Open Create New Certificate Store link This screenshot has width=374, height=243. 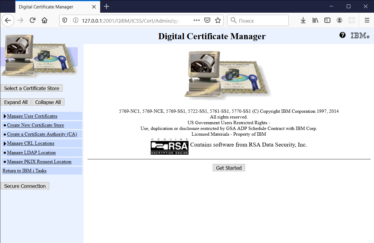36,125
